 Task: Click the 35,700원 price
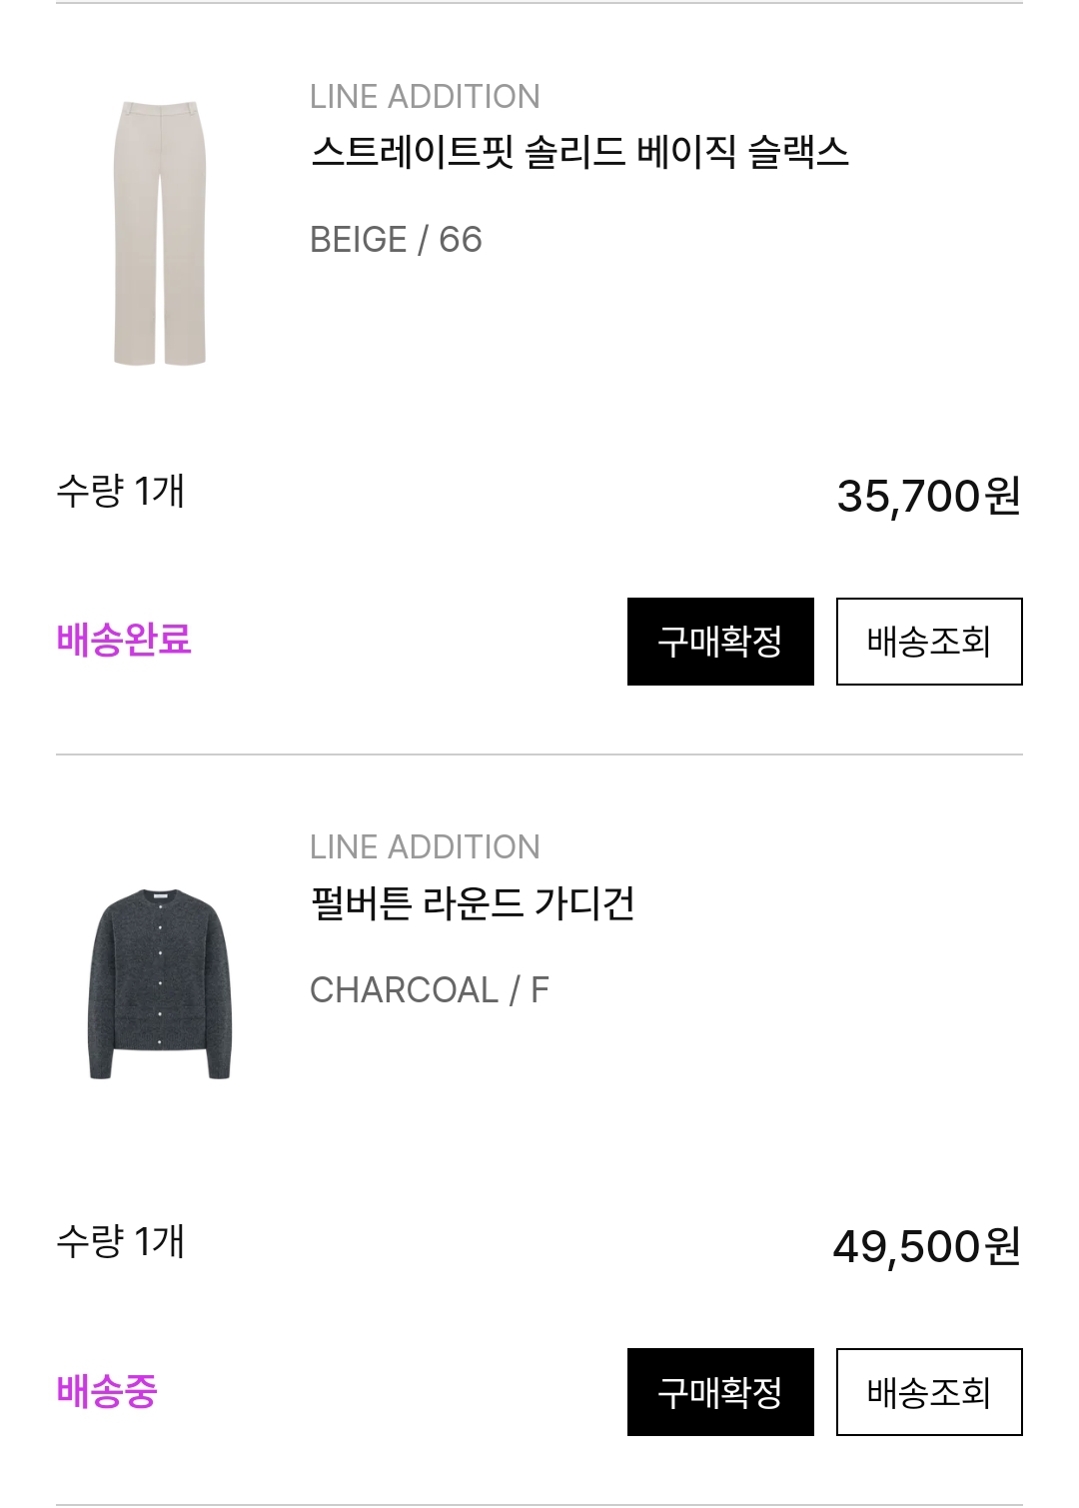point(928,496)
